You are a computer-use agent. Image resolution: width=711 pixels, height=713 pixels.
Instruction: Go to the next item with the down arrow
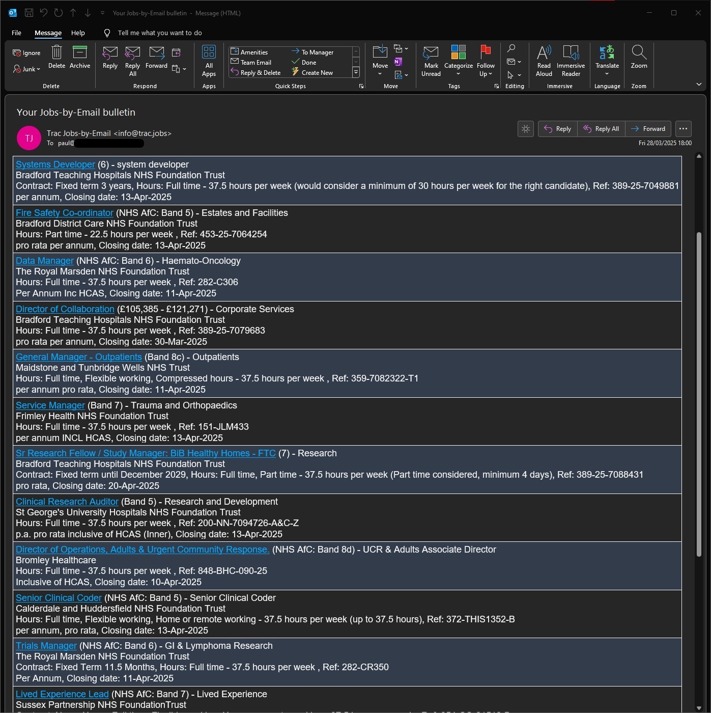pos(88,13)
